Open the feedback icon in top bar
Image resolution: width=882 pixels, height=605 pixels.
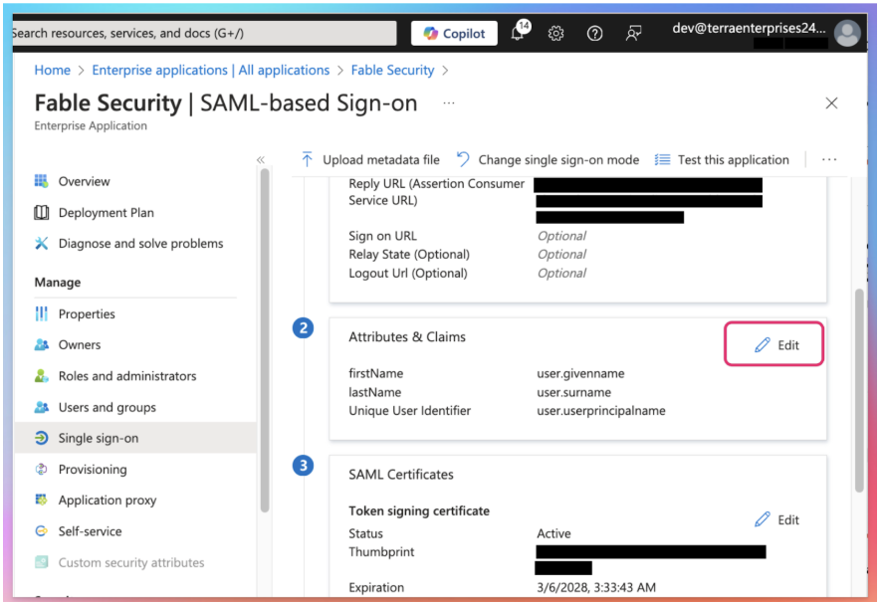(x=633, y=34)
